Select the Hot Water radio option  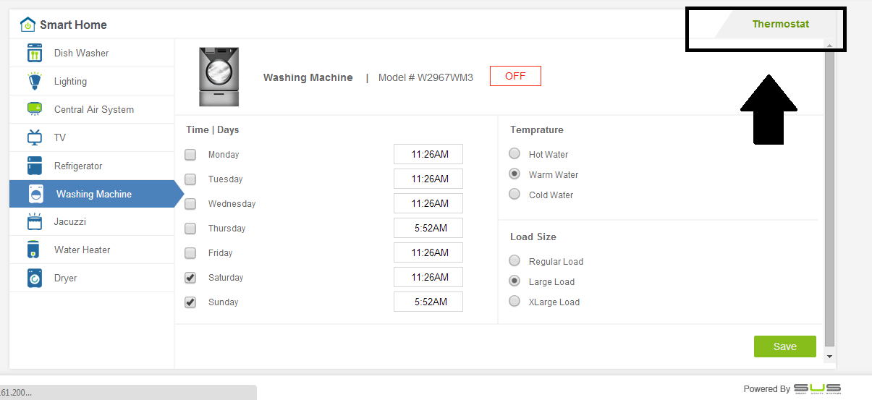515,154
